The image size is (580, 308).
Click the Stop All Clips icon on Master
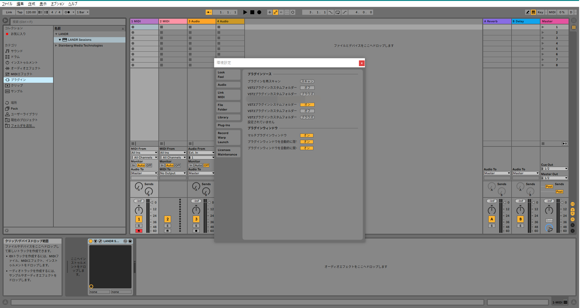click(543, 143)
